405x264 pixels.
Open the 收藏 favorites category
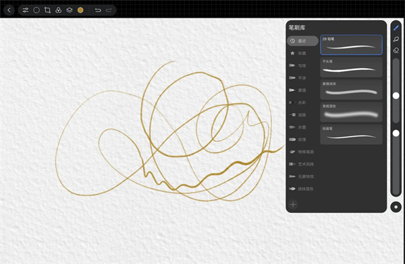[x=302, y=53]
